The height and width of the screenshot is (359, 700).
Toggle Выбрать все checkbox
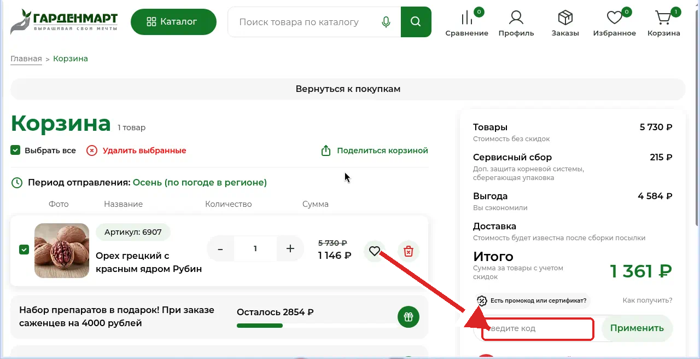15,150
